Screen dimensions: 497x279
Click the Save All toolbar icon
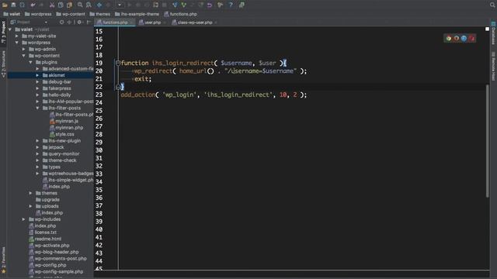pyautogui.click(x=14, y=5)
